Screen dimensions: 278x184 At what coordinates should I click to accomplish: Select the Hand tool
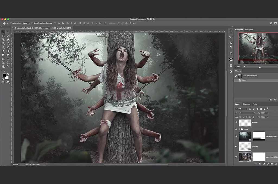click(3, 67)
